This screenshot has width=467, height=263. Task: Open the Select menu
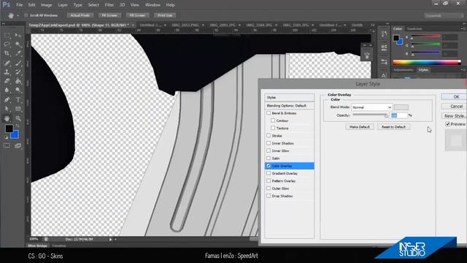coord(93,5)
